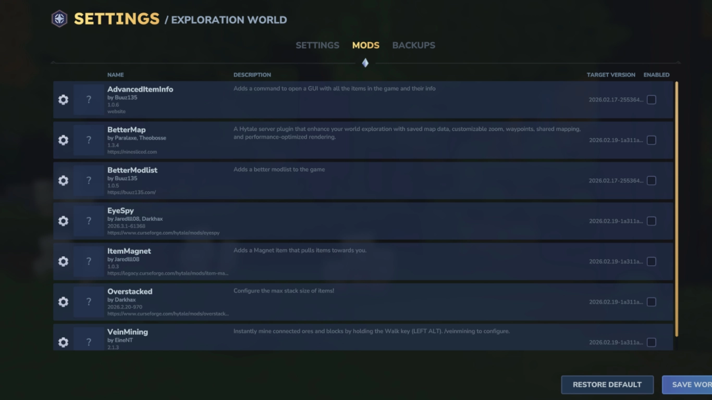This screenshot has height=400, width=712.
Task: Click the BetterModlist gear icon
Action: (x=63, y=180)
